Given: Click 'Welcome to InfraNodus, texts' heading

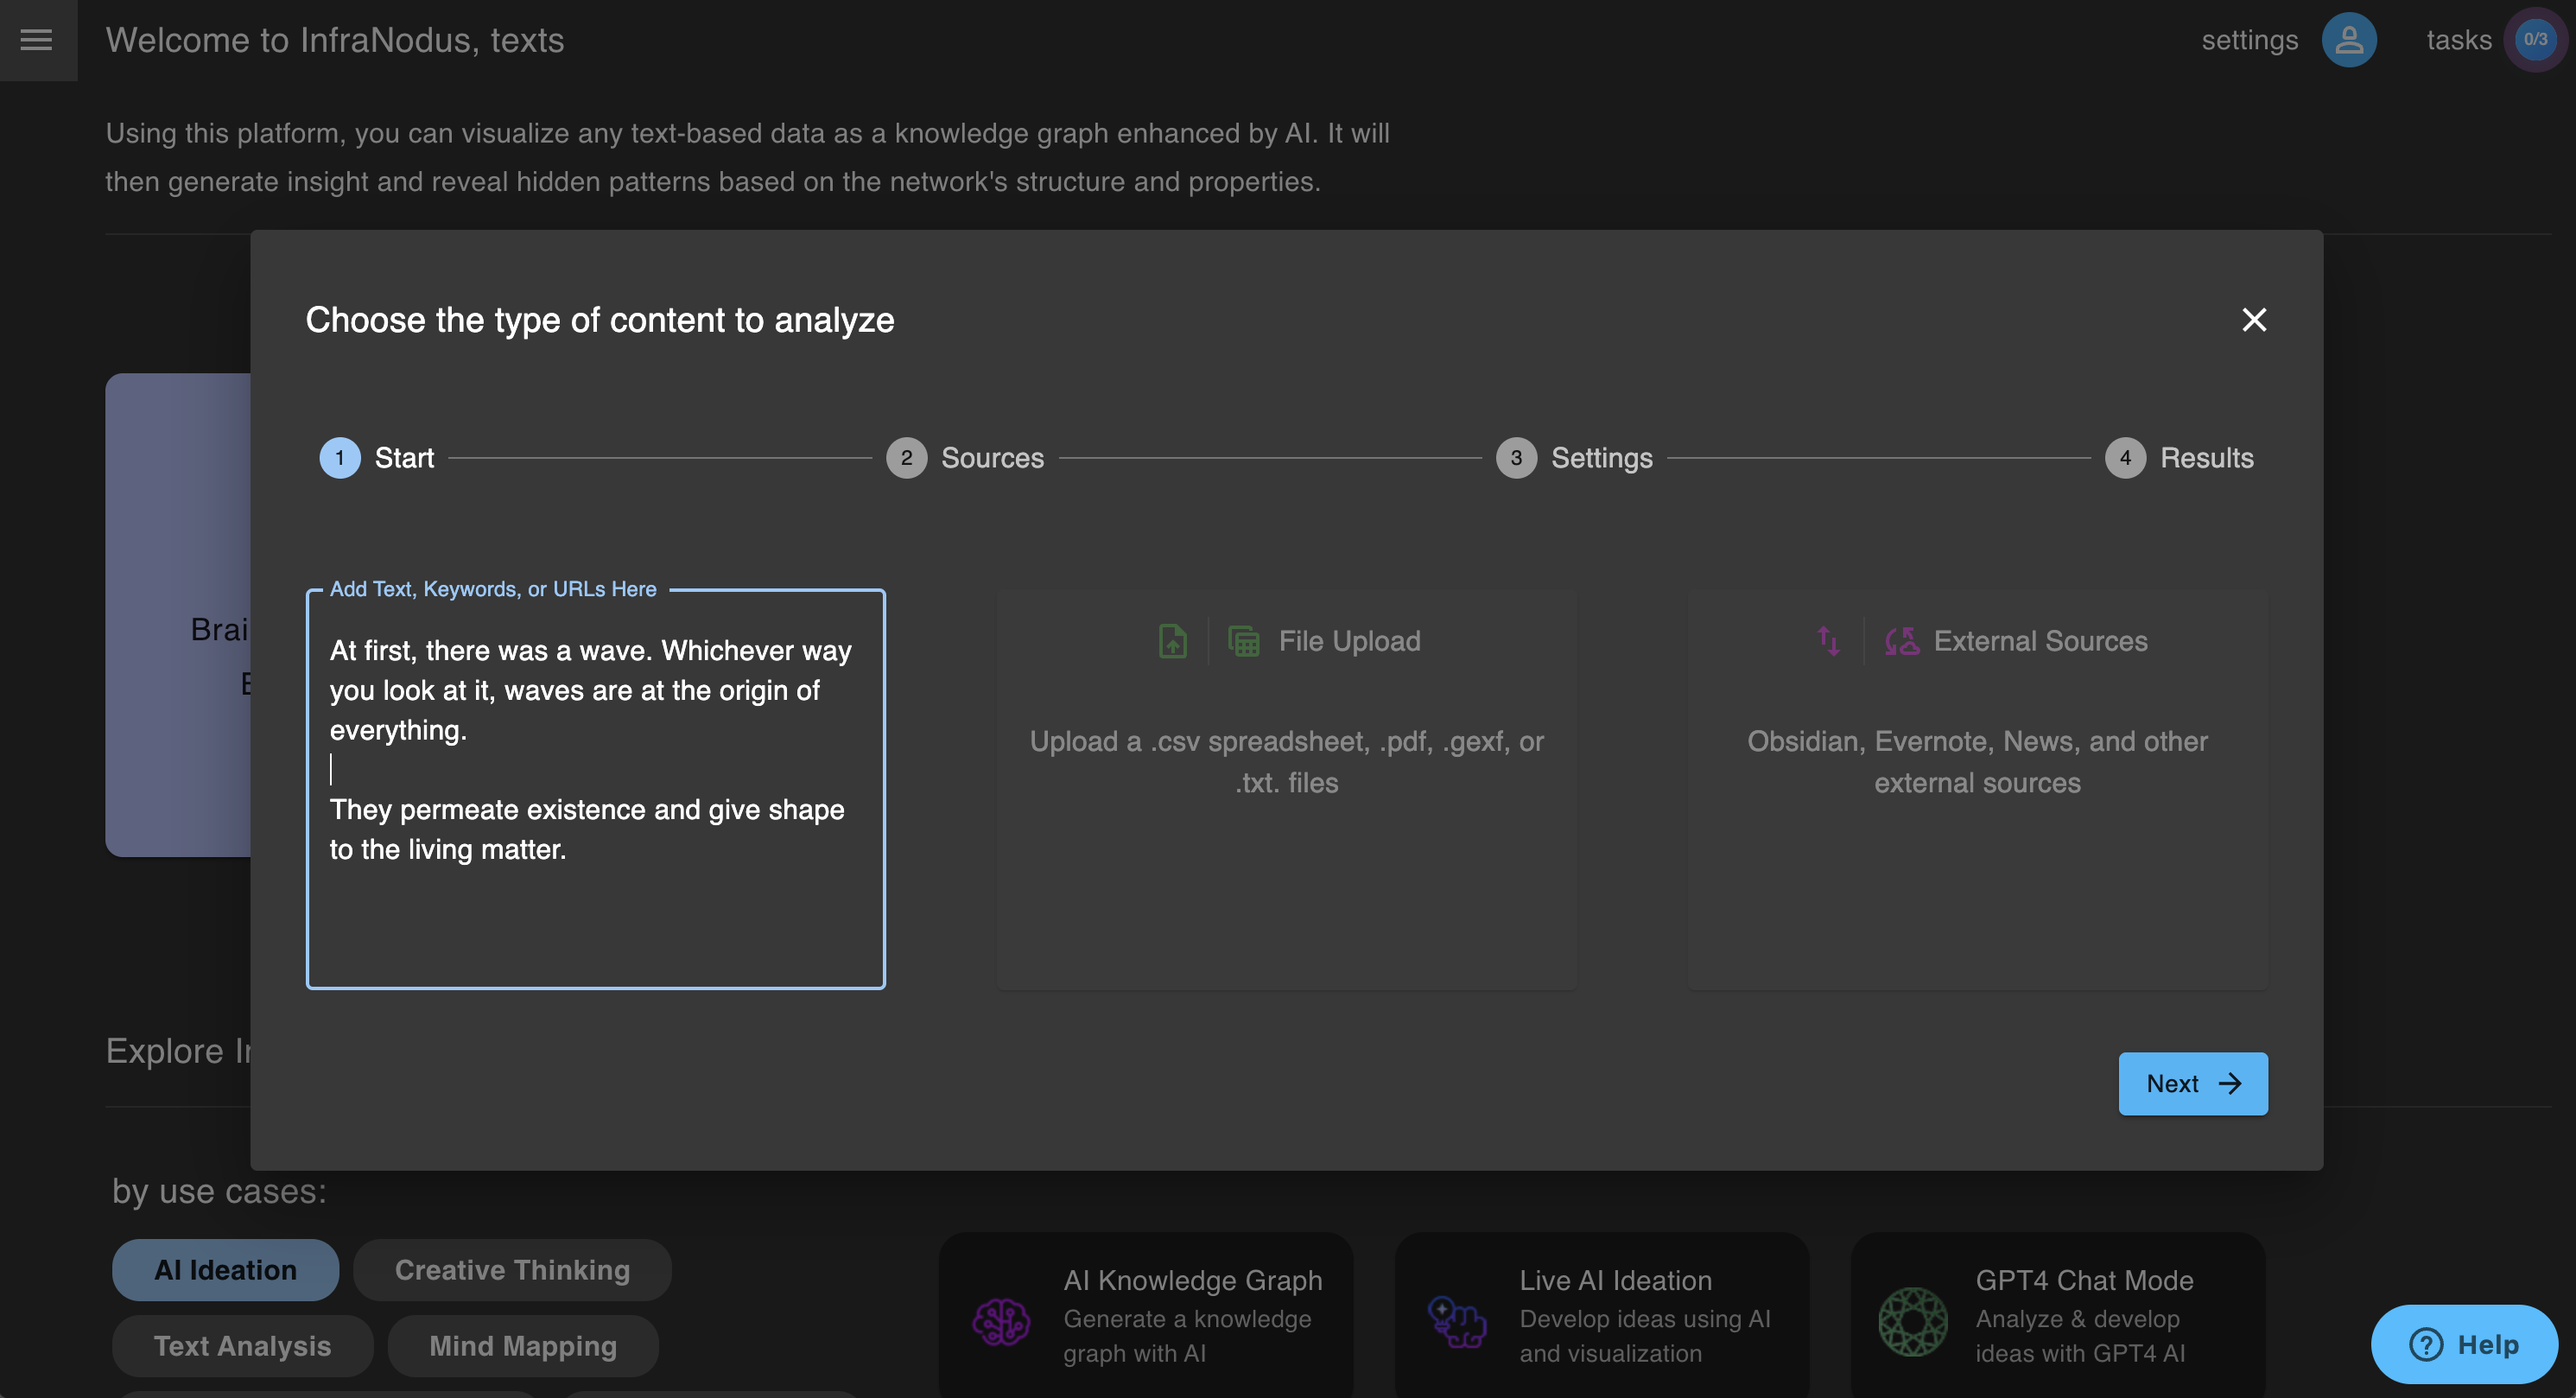Looking at the screenshot, I should pos(335,40).
